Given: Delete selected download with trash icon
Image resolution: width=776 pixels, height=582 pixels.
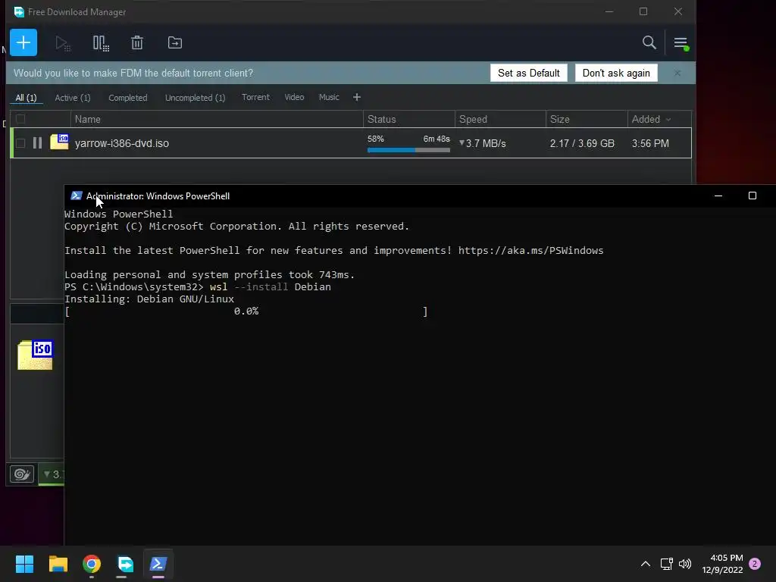Looking at the screenshot, I should [x=137, y=43].
